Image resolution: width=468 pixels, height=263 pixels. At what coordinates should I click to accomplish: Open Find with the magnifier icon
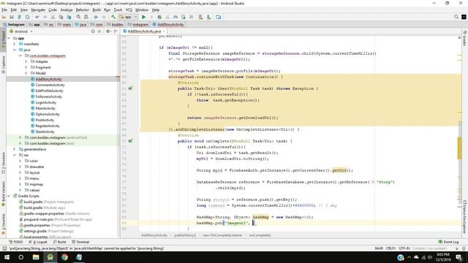[x=78, y=18]
